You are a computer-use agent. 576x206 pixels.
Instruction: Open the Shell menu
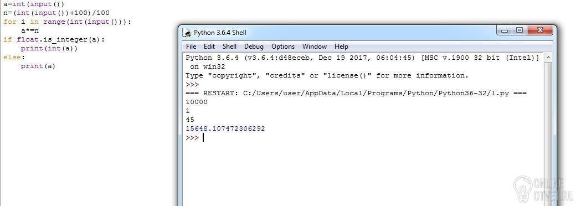[230, 47]
